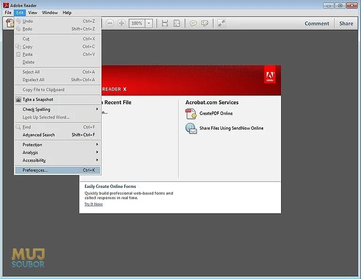Click Copy File to Clipboard entry
Image resolution: width=361 pixels, height=279 pixels.
point(58,90)
